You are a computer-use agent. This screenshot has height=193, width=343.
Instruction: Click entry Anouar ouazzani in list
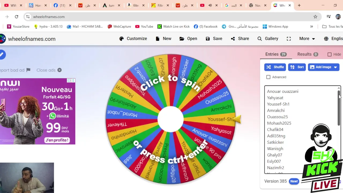coord(282,91)
